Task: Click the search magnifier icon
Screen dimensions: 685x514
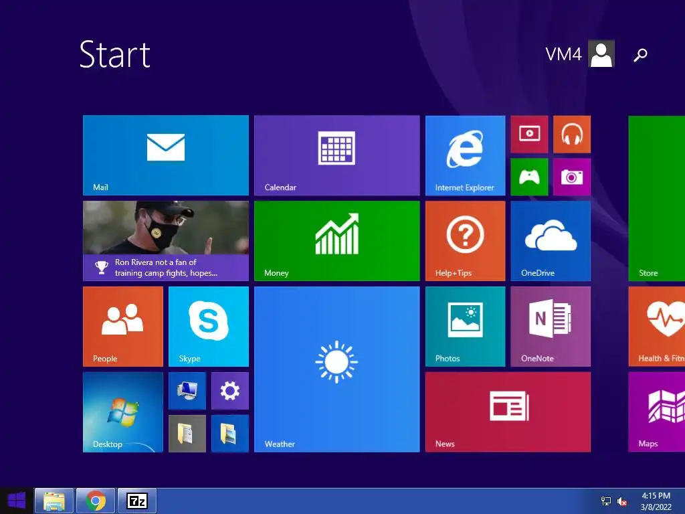Action: pyautogui.click(x=640, y=55)
